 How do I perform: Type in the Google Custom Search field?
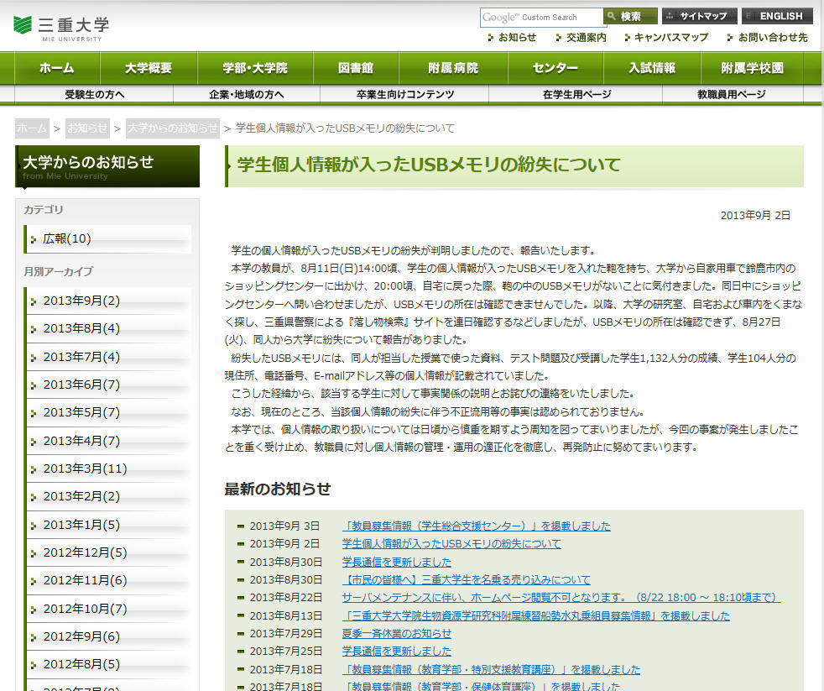coord(542,17)
